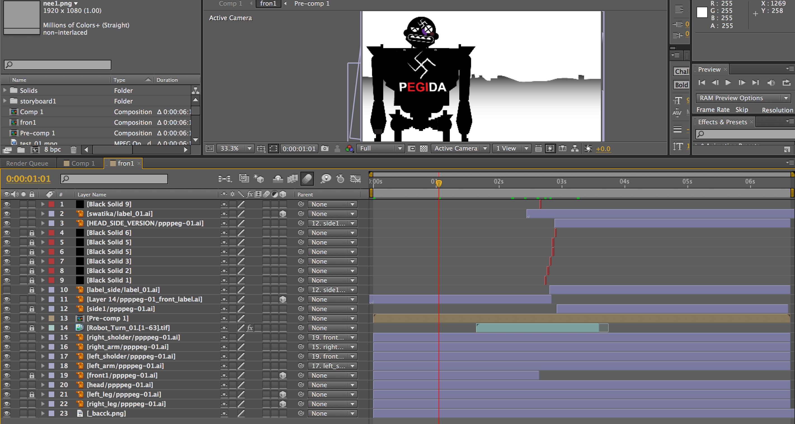795x424 pixels.
Task: Click the Play button in Preview panel
Action: point(728,83)
